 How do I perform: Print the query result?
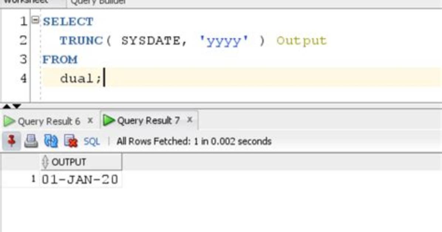[31, 141]
